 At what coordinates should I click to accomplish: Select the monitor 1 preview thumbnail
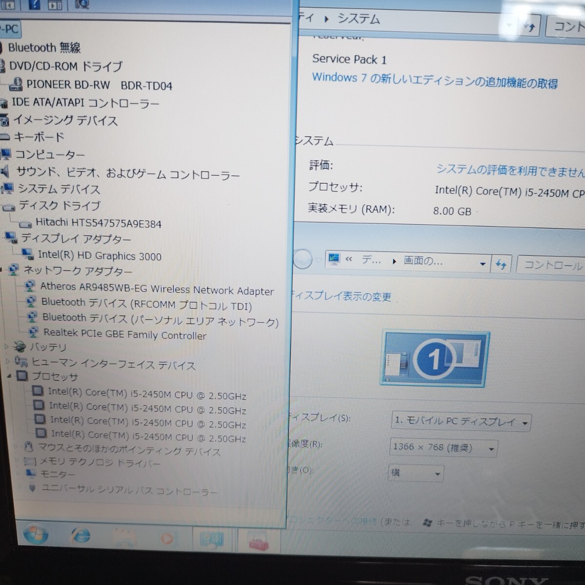pyautogui.click(x=435, y=359)
